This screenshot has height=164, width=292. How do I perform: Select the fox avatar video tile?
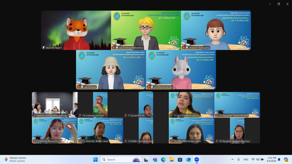coord(76,30)
